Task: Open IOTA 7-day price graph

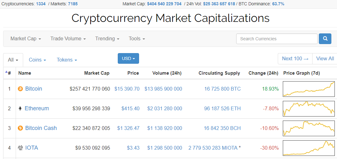Action: (x=308, y=148)
